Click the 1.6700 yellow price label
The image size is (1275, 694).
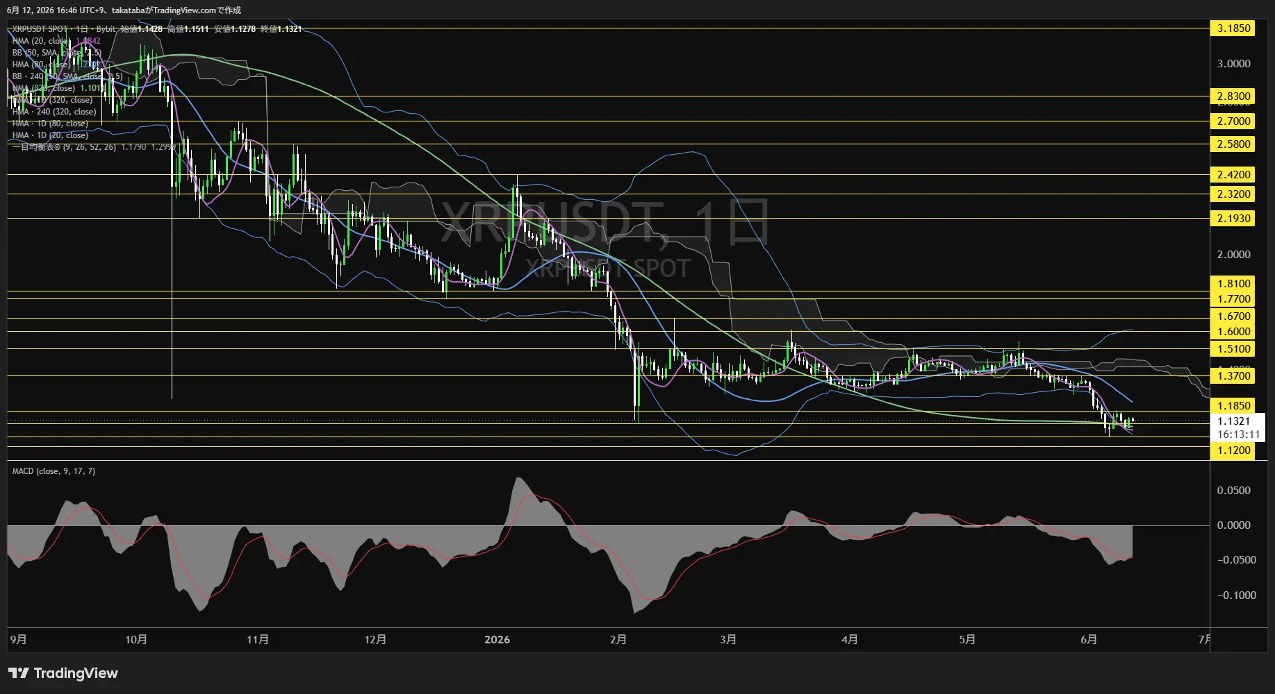point(1233,316)
